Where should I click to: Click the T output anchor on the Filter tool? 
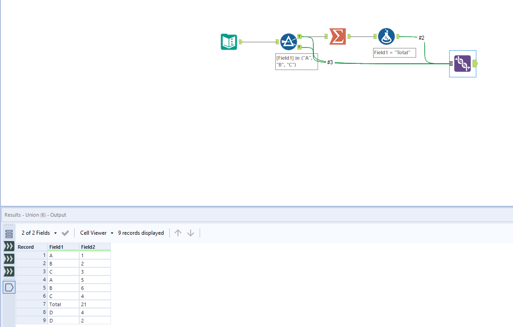[300, 35]
